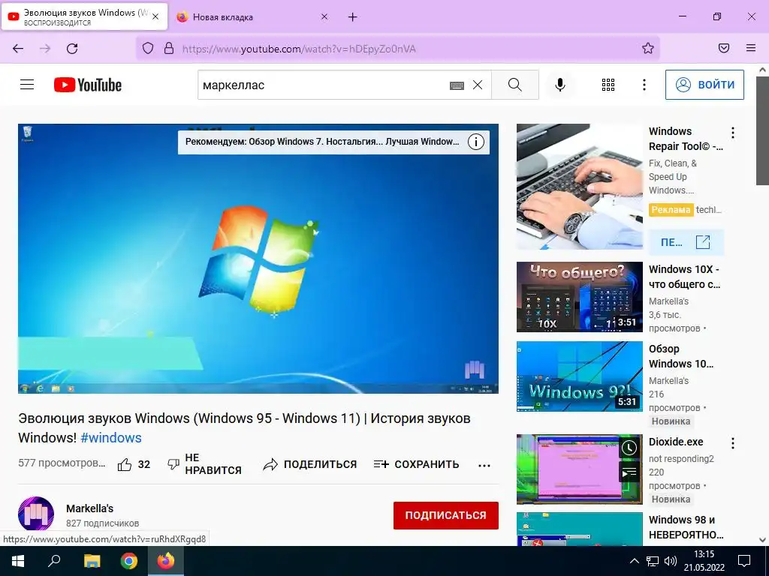The image size is (769, 576).
Task: Go to YouTube home via logo
Action: tap(88, 85)
